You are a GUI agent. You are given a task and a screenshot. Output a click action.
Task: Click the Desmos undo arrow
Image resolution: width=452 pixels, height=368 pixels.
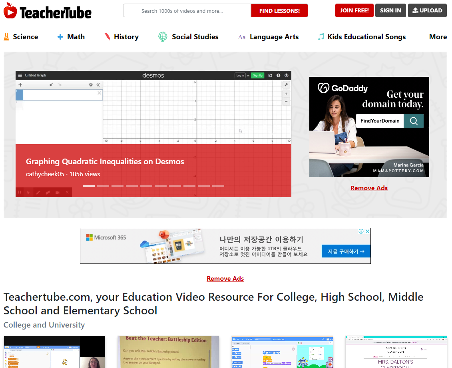click(52, 84)
